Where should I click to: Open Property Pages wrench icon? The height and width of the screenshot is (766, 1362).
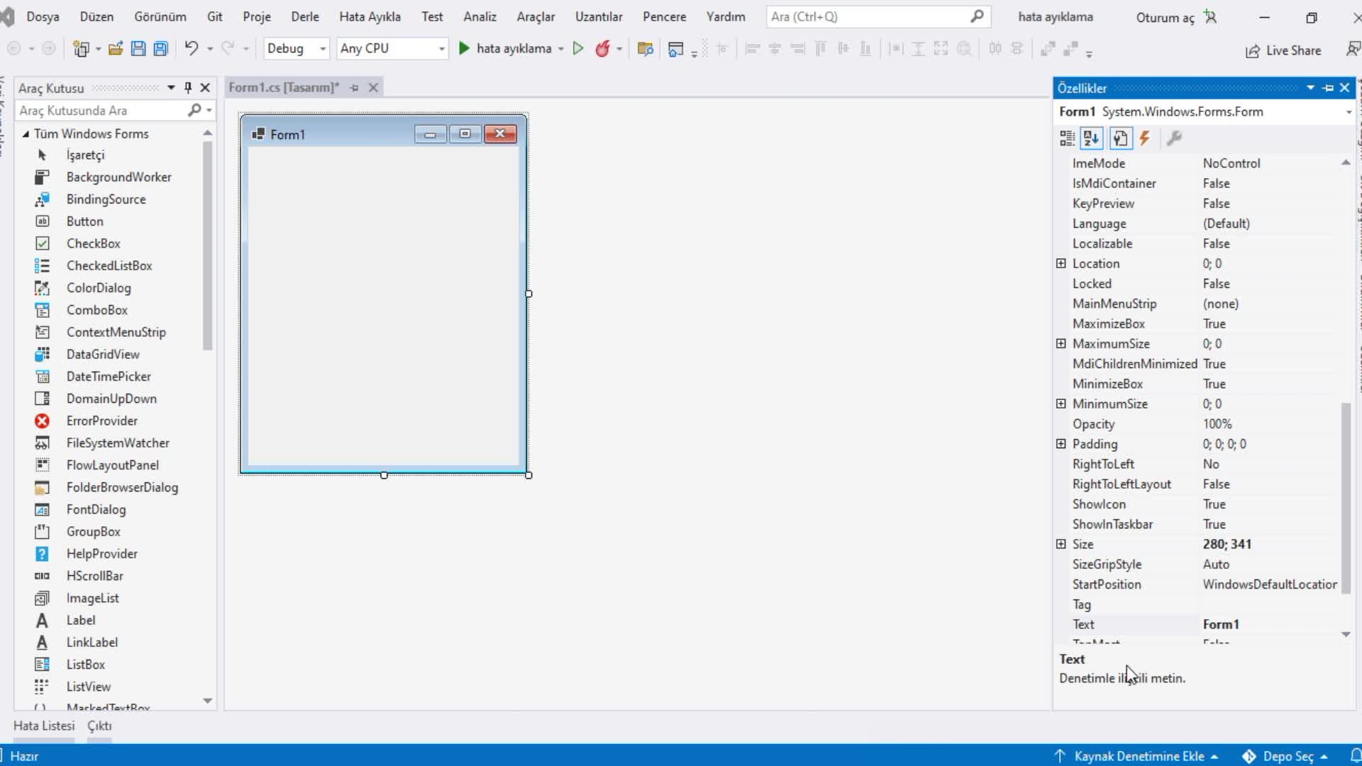1174,138
